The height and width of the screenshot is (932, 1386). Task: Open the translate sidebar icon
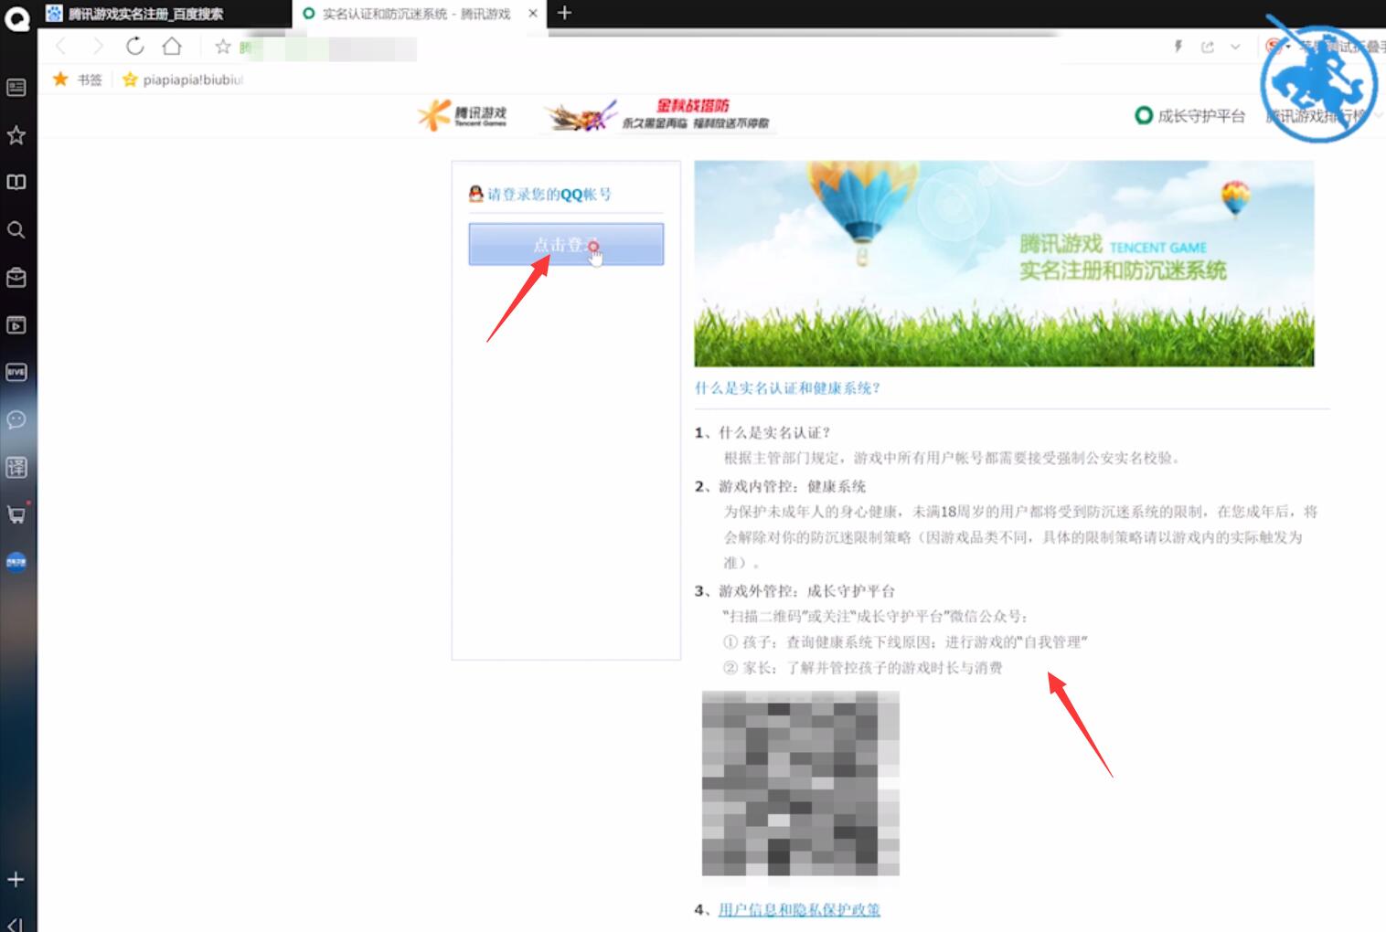click(x=16, y=467)
